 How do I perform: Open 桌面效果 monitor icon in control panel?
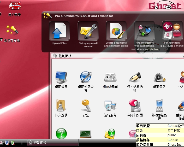pos(61,77)
